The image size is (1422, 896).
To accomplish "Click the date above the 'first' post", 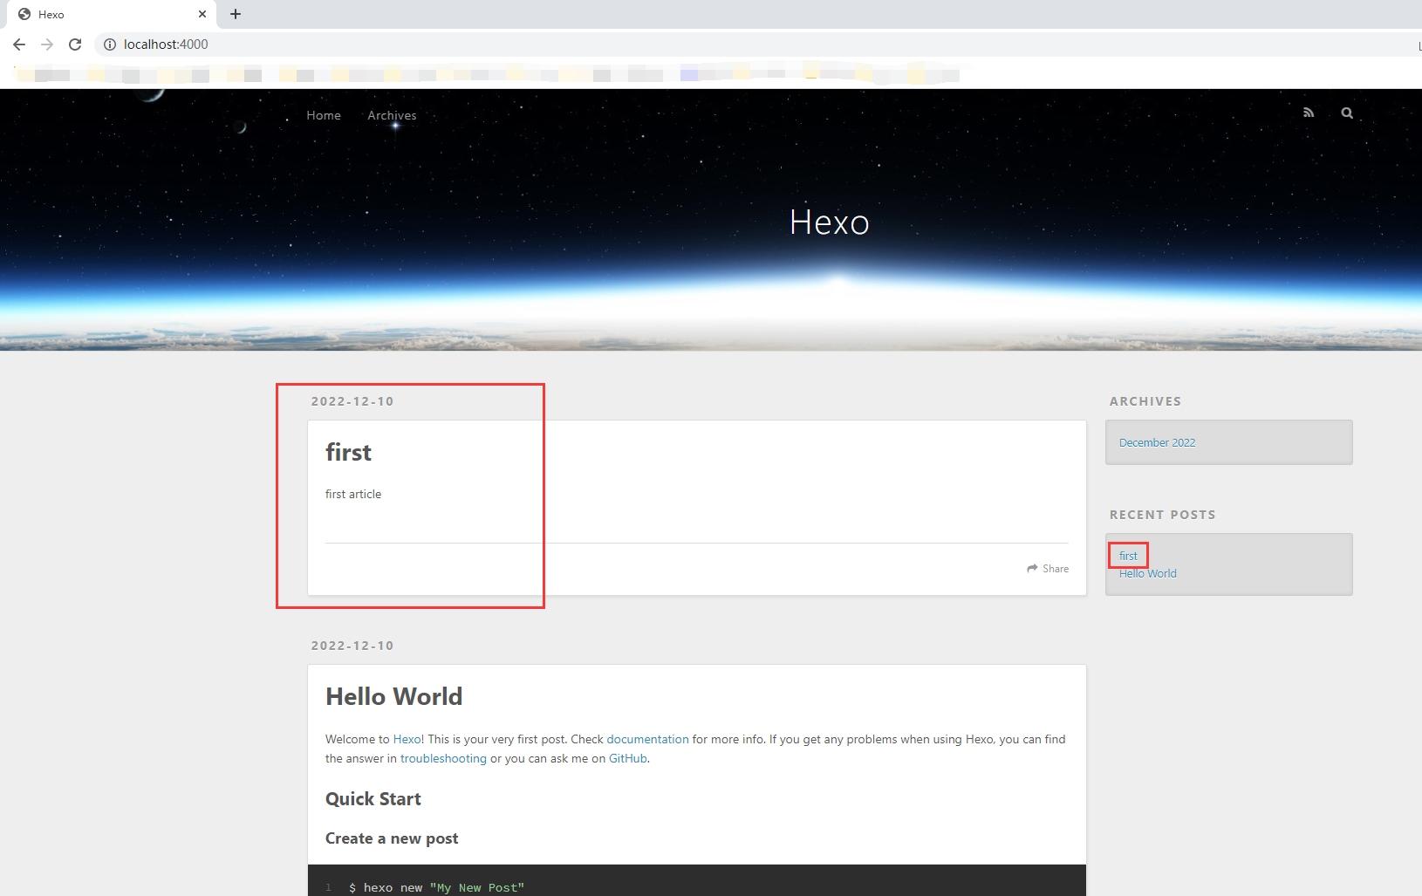I will [352, 401].
